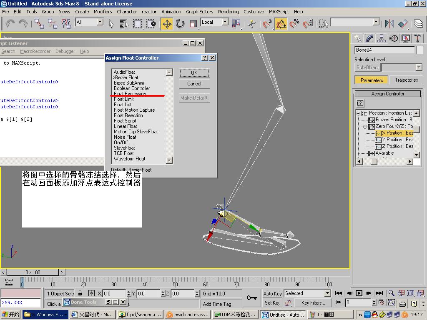Image resolution: width=427 pixels, height=320 pixels.
Task: Toggle Select and Manipulate tool
Action: pyautogui.click(x=252, y=24)
